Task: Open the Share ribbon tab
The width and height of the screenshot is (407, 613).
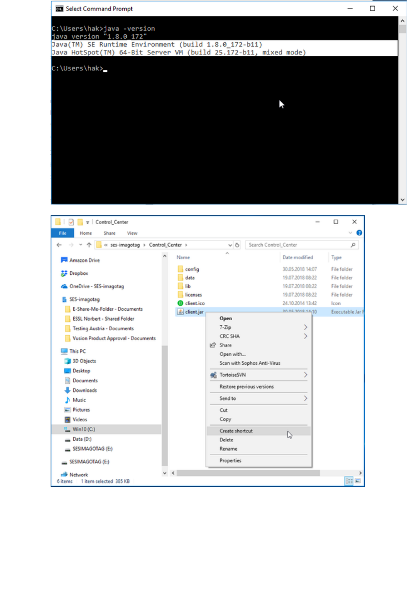Action: click(110, 233)
